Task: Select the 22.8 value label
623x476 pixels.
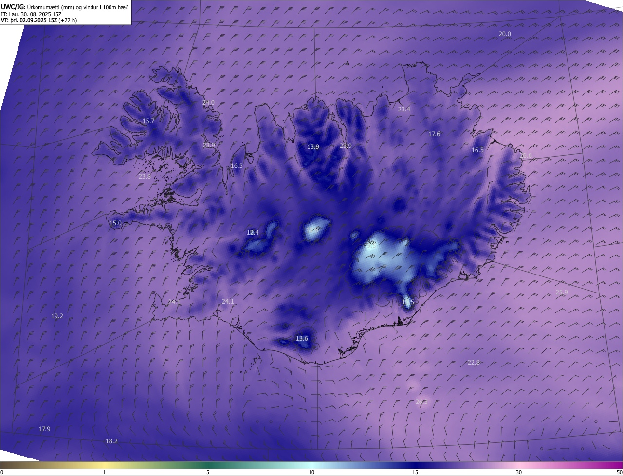Action: click(474, 362)
